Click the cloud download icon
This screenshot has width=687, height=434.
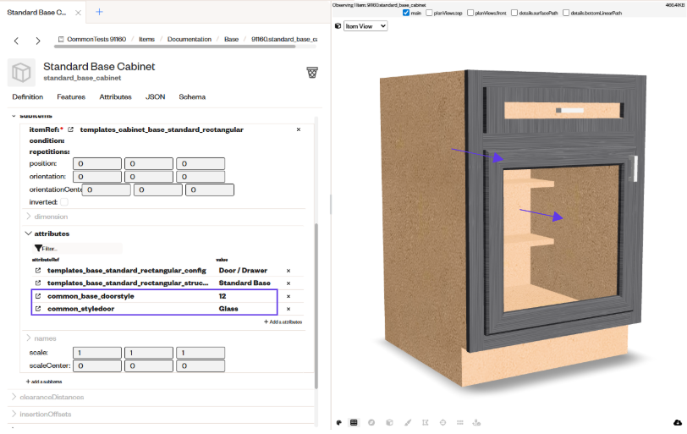click(x=678, y=423)
